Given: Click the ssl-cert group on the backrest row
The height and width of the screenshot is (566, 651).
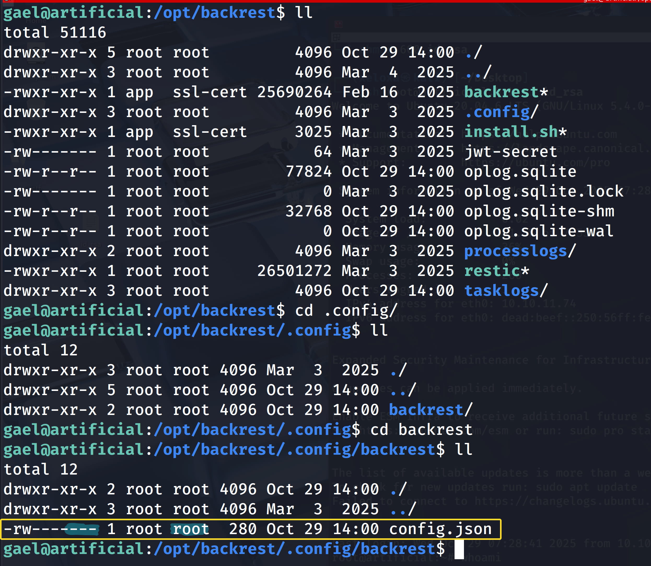Looking at the screenshot, I should coord(210,92).
